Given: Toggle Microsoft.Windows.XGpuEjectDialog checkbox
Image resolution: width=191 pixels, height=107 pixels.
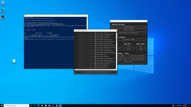Looking at the screenshot, I should (x=95, y=64).
